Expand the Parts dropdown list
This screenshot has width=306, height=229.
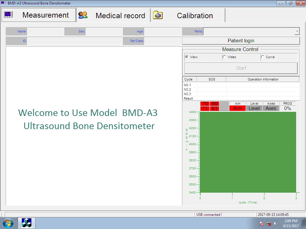coord(297,31)
